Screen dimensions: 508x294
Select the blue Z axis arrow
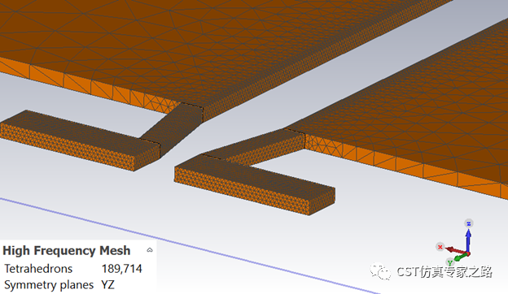[x=468, y=240]
